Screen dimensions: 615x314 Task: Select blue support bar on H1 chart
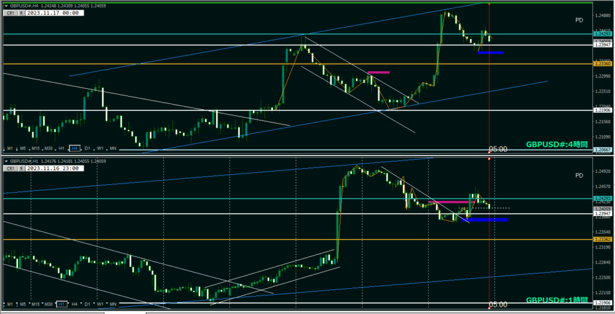pyautogui.click(x=485, y=220)
